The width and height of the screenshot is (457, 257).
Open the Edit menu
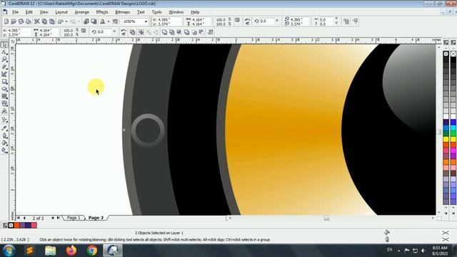29,12
